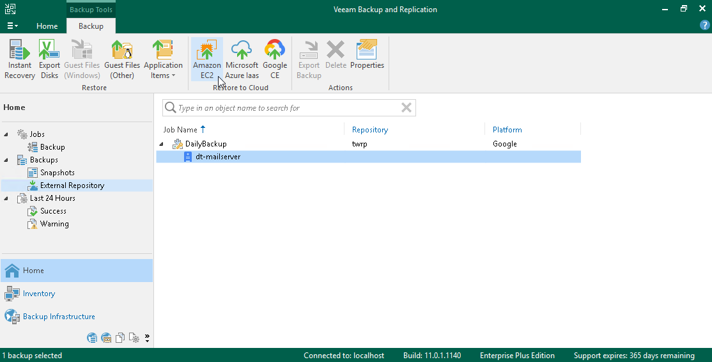Click 'Enterprise Plus Edition' status text

517,356
